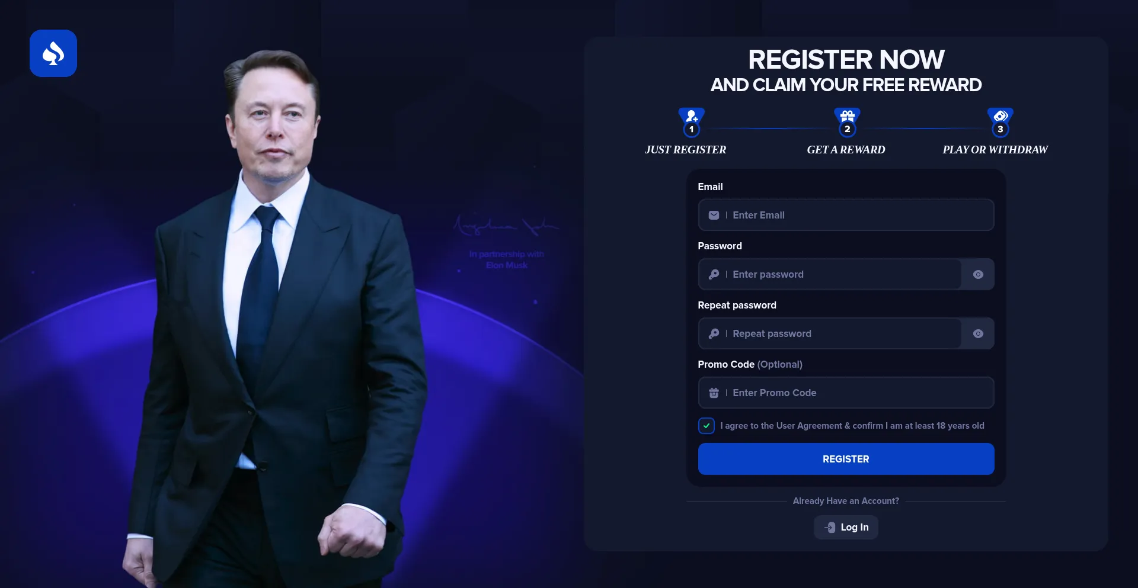Click the User Agreement consent text

852,426
